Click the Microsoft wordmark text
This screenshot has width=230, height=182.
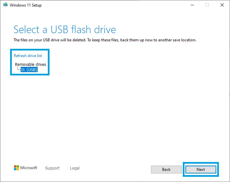click(29, 168)
